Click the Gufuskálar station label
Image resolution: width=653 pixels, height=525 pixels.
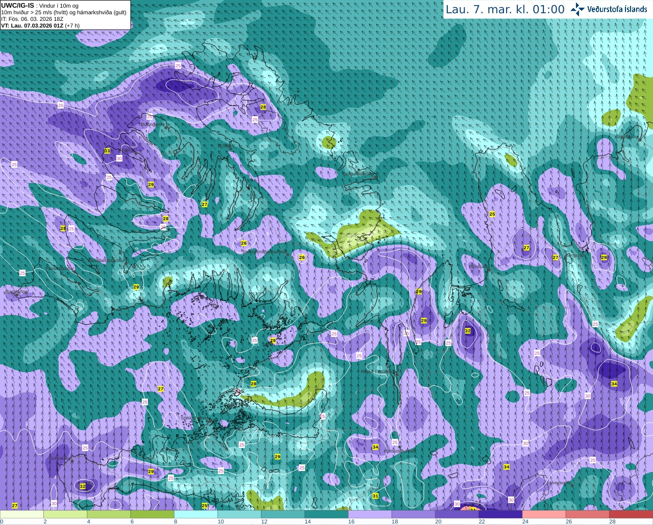[x=60, y=458]
